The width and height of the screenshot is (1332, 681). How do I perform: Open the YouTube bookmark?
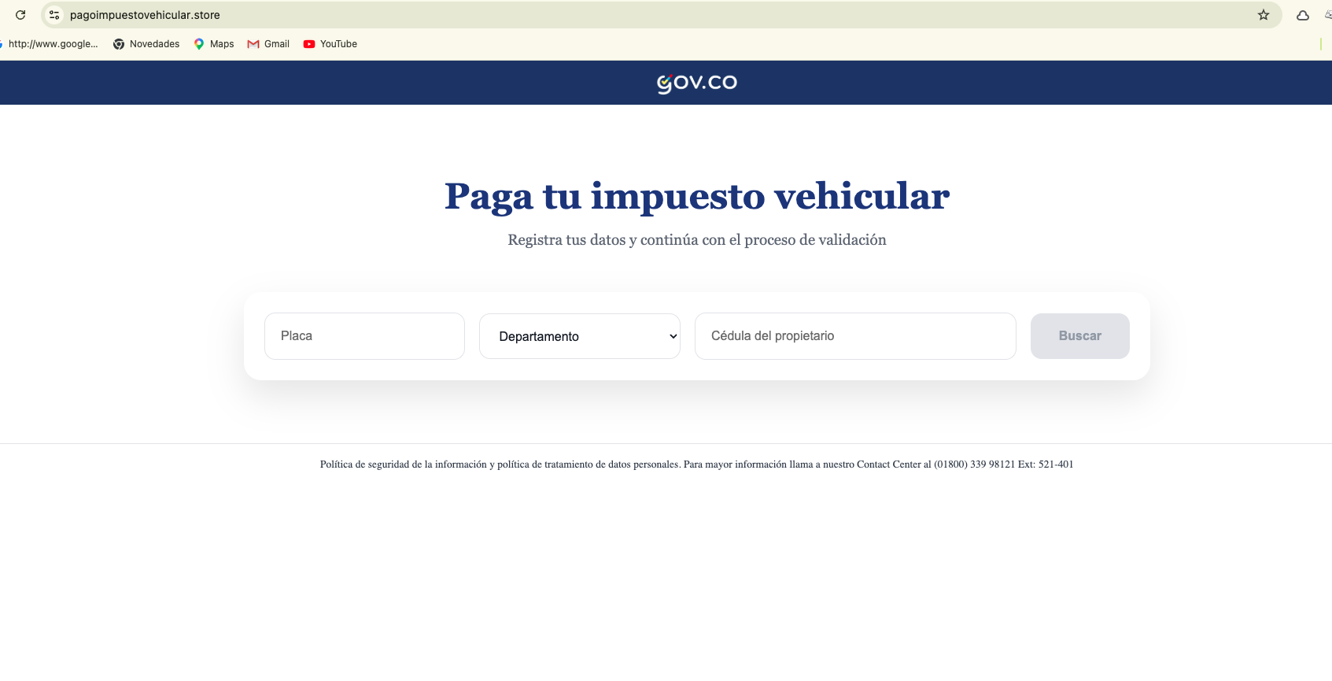point(330,44)
